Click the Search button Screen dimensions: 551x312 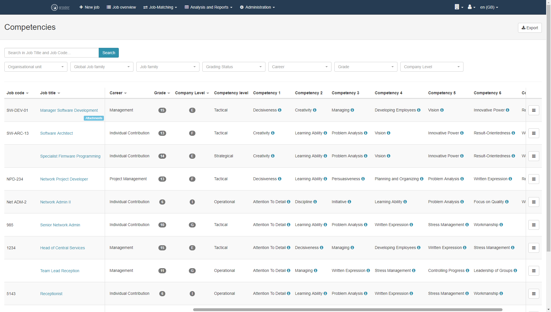coord(108,52)
